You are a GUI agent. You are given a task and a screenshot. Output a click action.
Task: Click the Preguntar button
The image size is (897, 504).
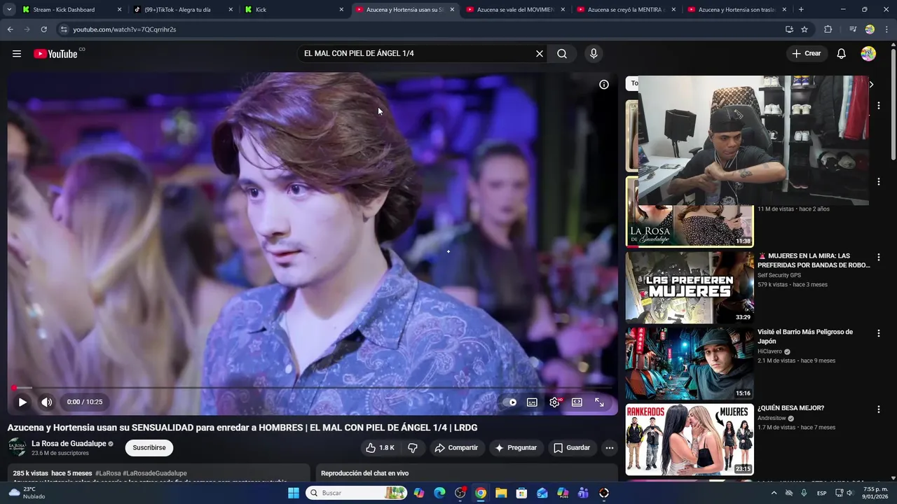click(x=515, y=448)
